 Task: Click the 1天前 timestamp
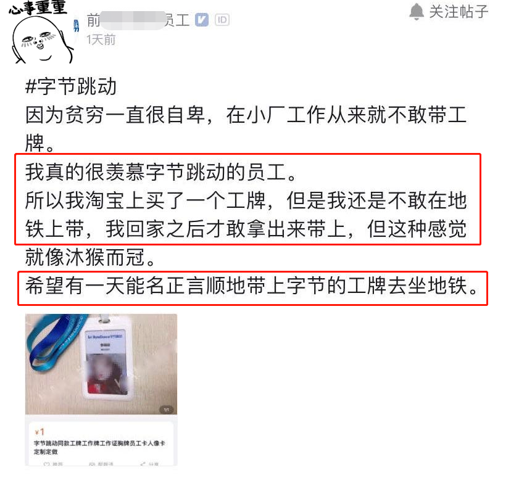point(101,40)
